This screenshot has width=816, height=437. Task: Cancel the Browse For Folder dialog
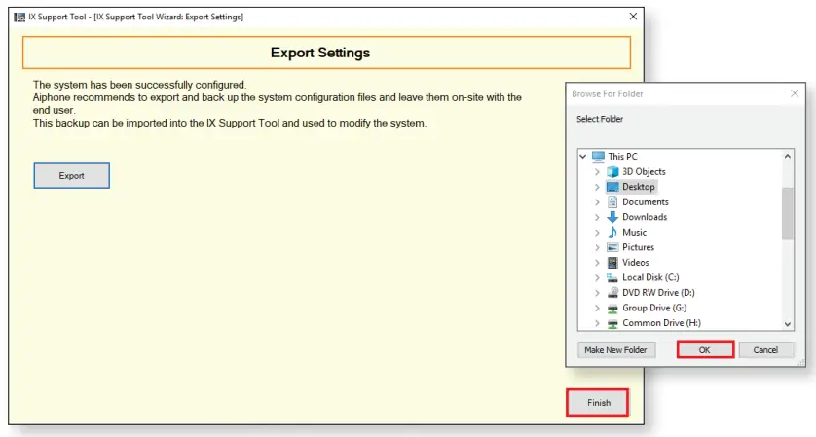tap(765, 349)
